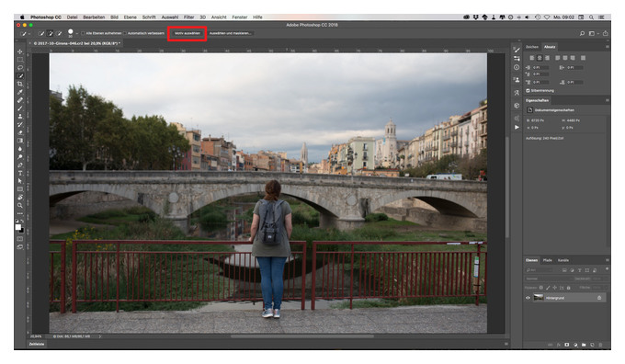625x364 pixels.
Task: Open the Actions panel play icon
Action: (x=517, y=127)
